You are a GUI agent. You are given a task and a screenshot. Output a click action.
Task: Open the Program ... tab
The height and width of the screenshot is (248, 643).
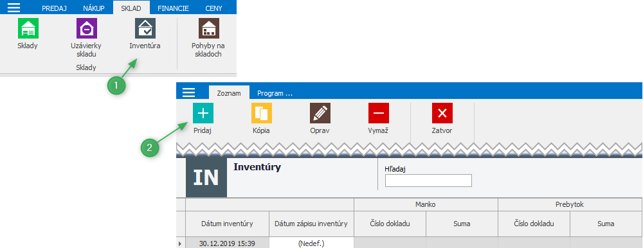point(275,93)
